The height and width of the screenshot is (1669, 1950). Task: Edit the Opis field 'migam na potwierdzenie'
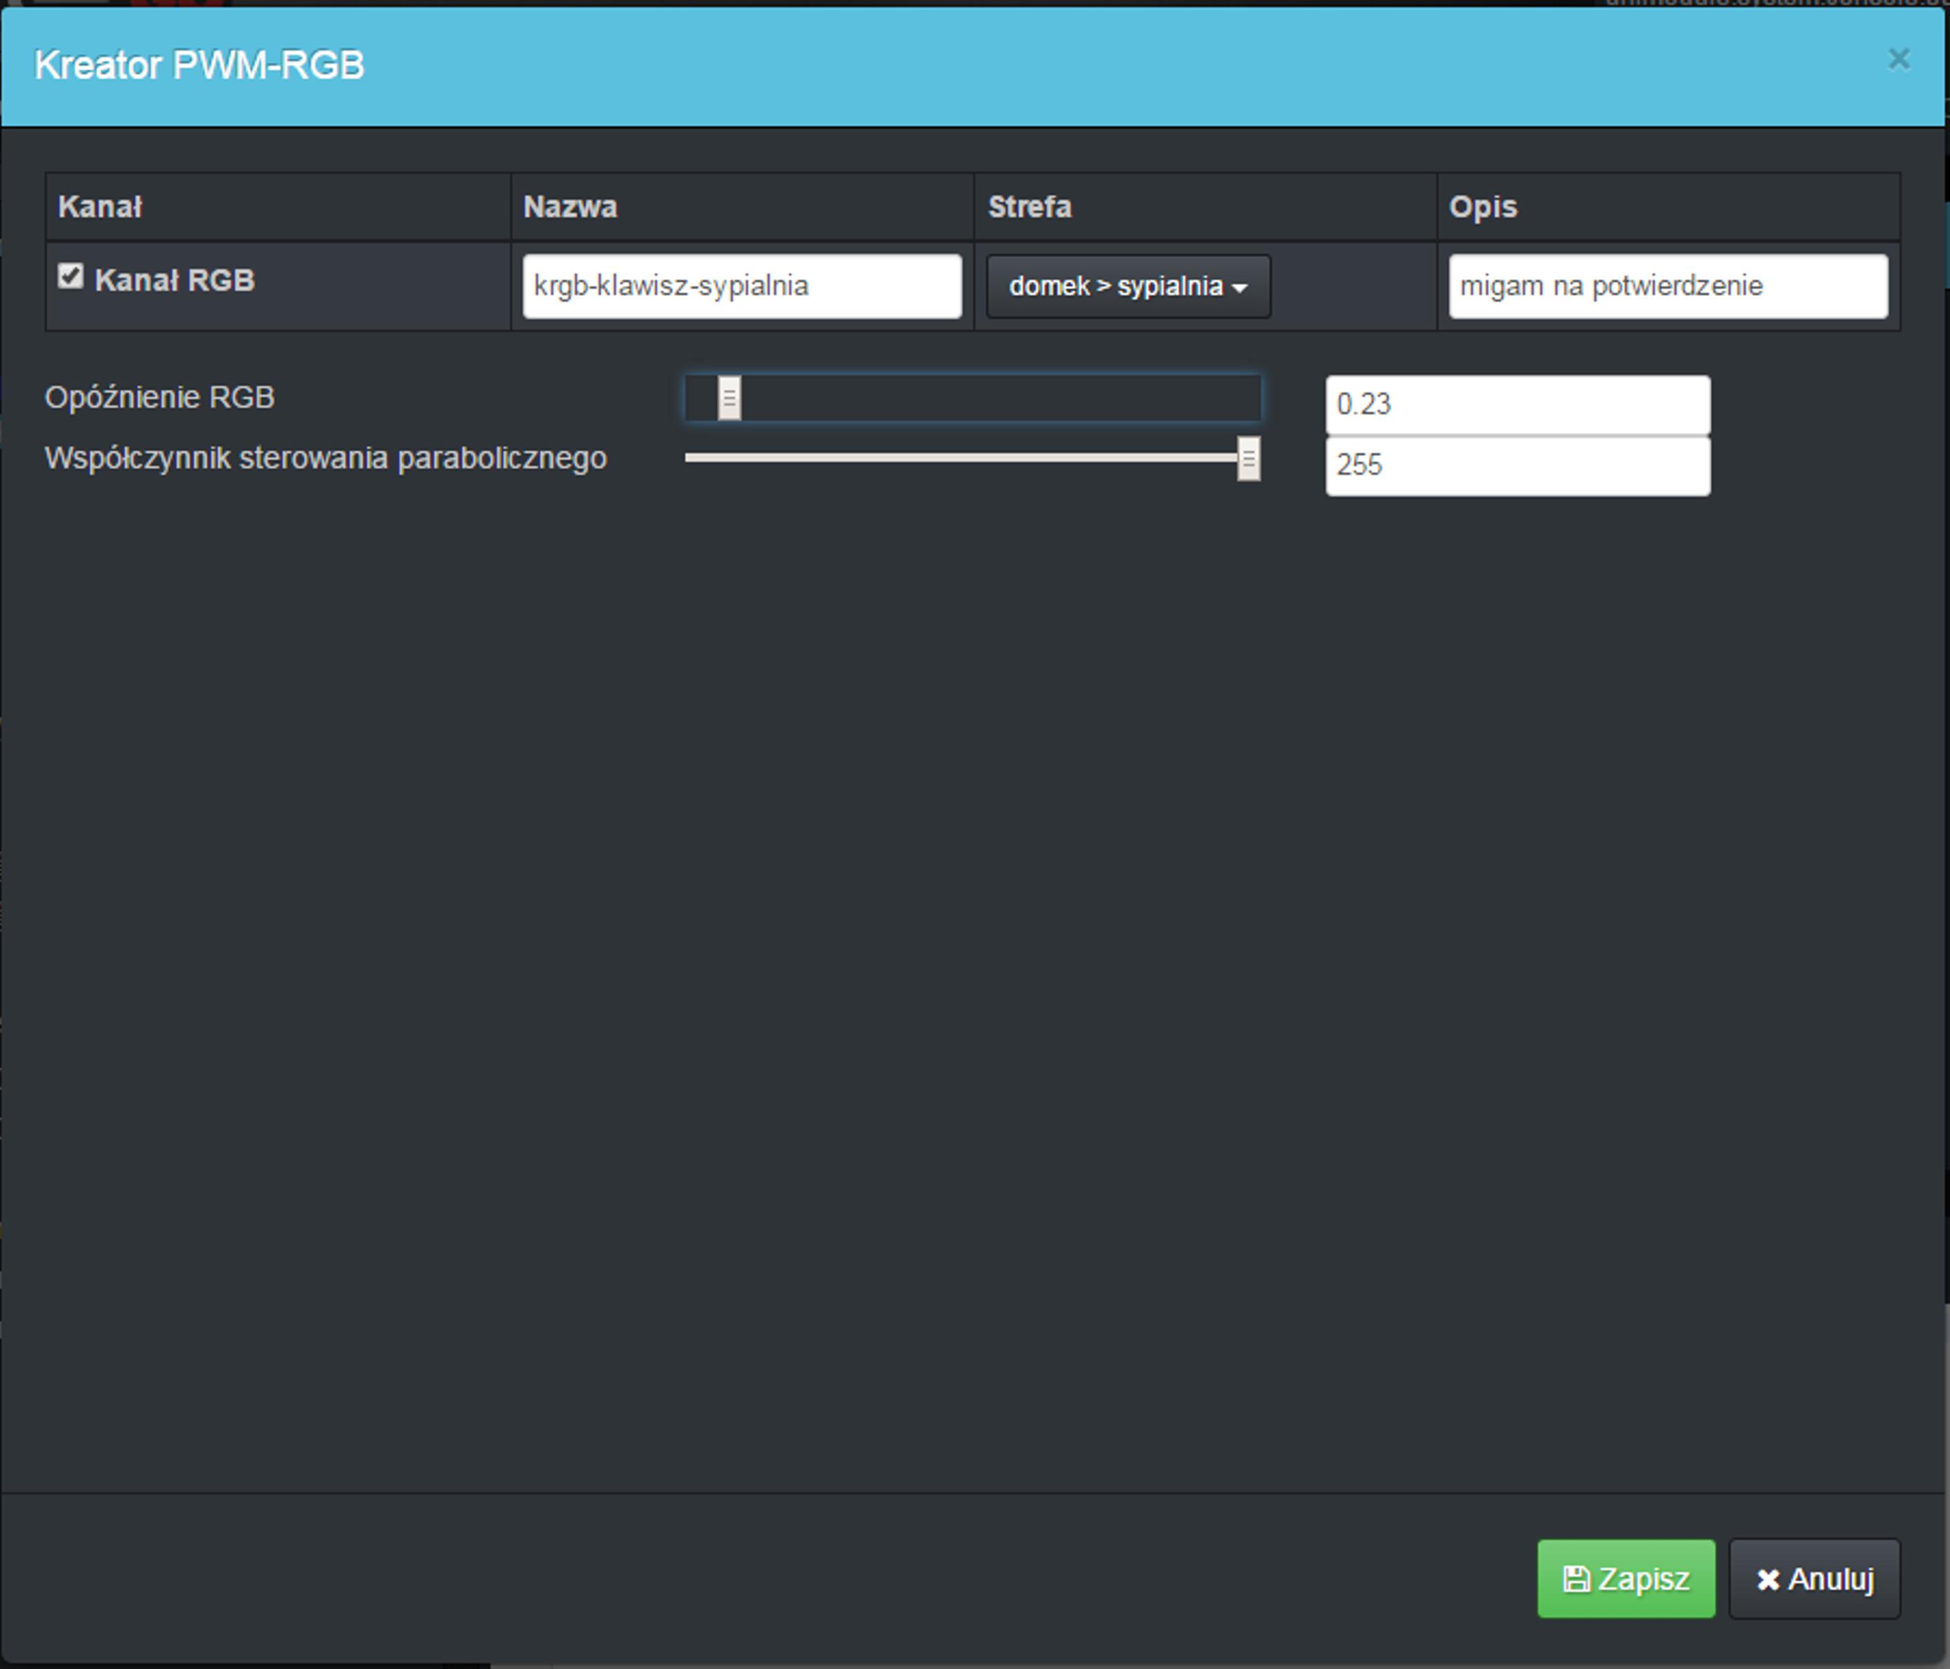(1667, 286)
